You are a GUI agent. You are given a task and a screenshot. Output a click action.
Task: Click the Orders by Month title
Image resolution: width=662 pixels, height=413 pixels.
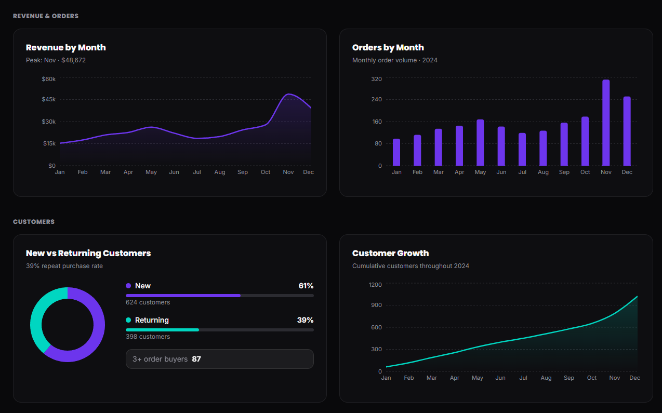pos(388,47)
